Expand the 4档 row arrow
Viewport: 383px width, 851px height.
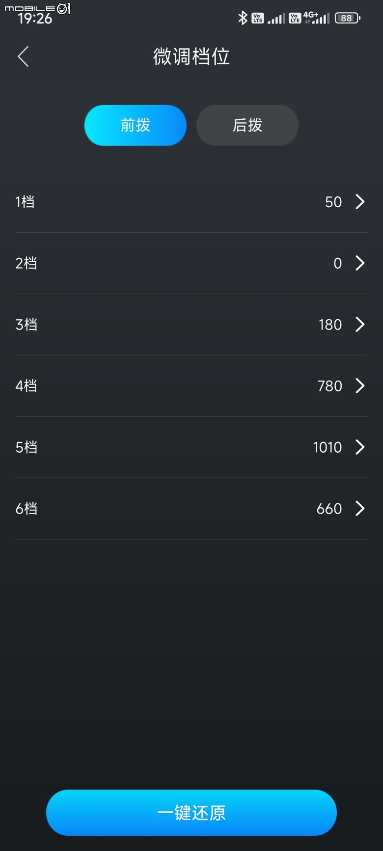pyautogui.click(x=360, y=386)
